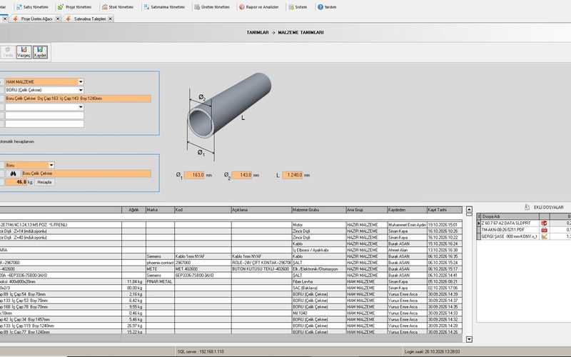Viewport: 571px width, 357px height.
Task: Sort by the Ağırlık column header
Action: click(133, 210)
